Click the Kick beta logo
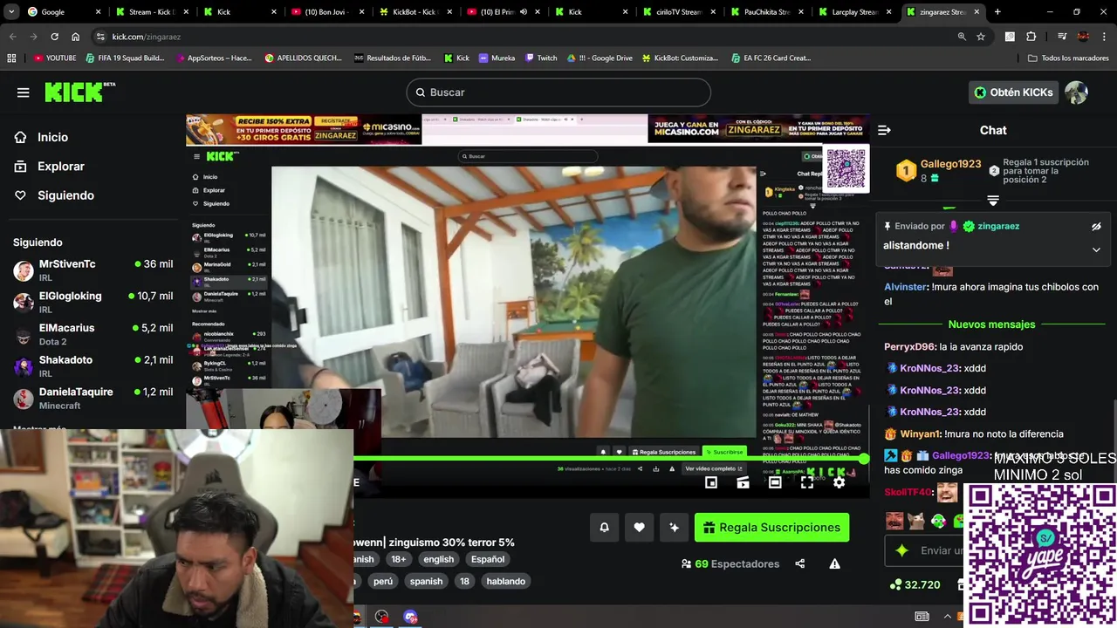 pyautogui.click(x=79, y=92)
